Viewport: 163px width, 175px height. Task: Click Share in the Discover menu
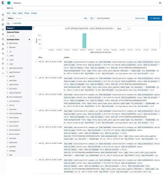(27, 13)
